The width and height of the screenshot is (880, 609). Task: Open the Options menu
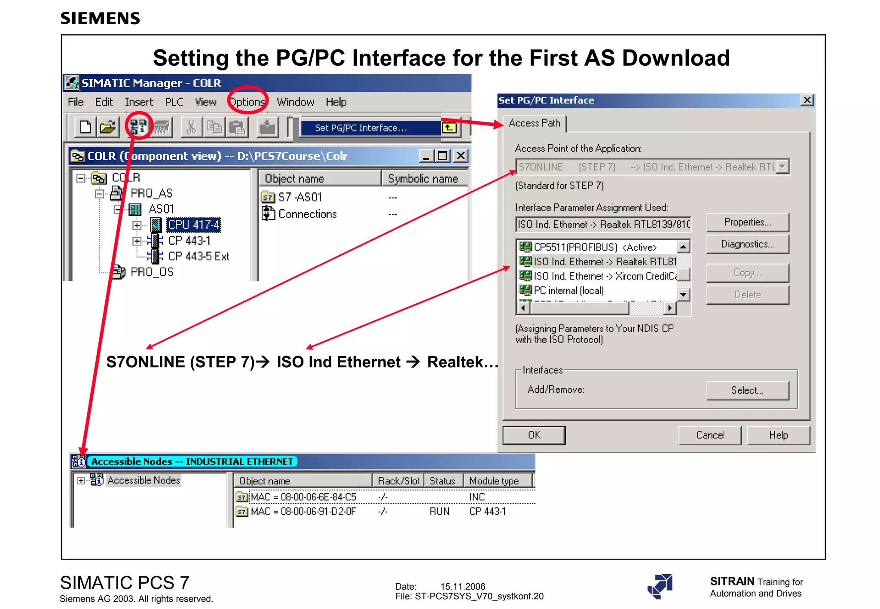point(247,102)
